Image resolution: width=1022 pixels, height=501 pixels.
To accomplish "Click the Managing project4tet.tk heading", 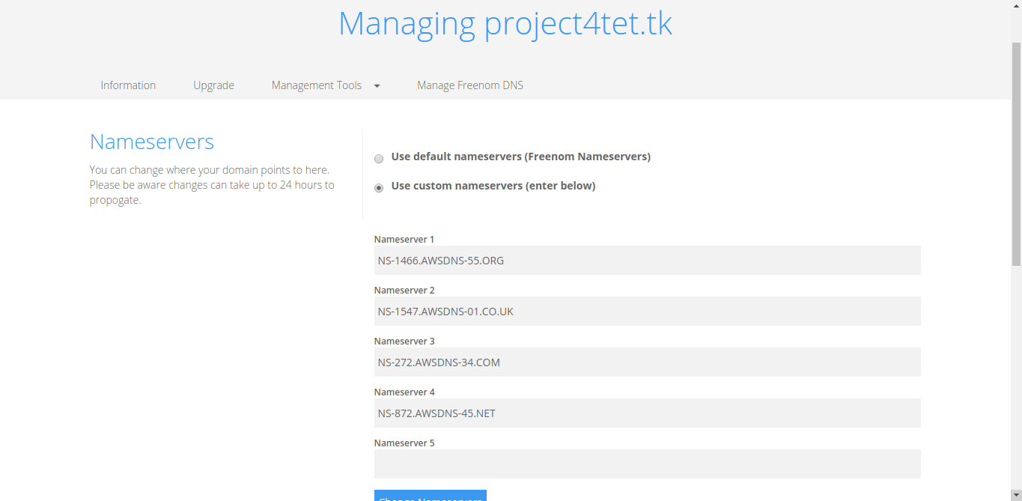I will point(505,24).
